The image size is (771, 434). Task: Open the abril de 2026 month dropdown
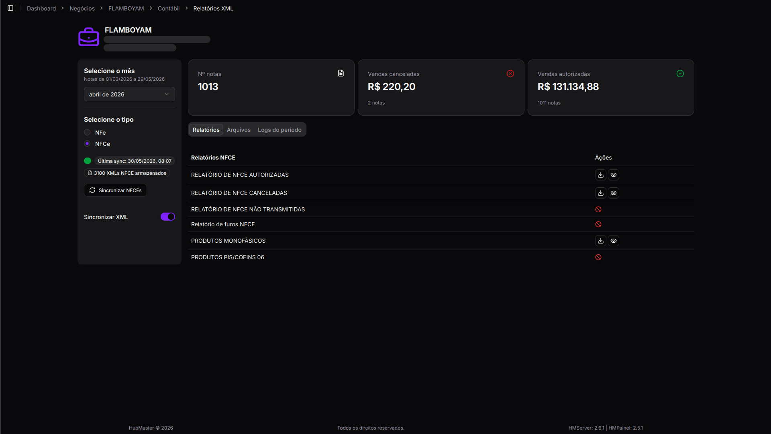click(x=129, y=94)
